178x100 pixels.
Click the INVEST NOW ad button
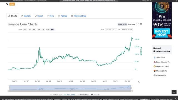tap(162, 33)
